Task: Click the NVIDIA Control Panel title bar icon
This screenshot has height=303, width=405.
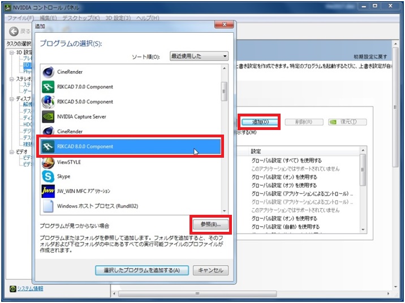Action: click(8, 8)
